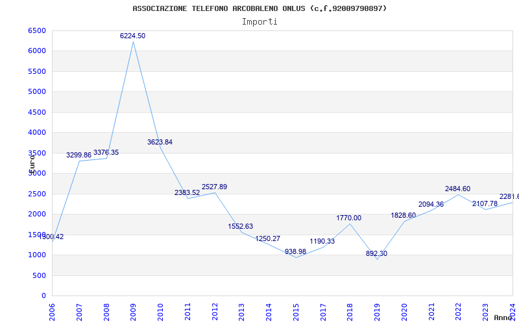The image size is (519, 324).
Task: Click the 2011 x-axis year label
Action: click(x=187, y=312)
